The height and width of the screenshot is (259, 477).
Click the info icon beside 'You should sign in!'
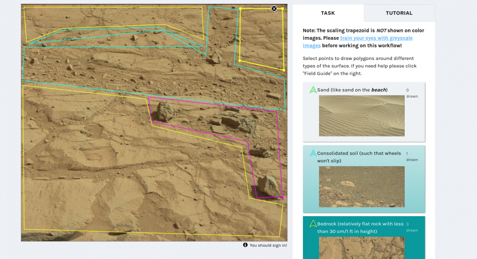(245, 245)
